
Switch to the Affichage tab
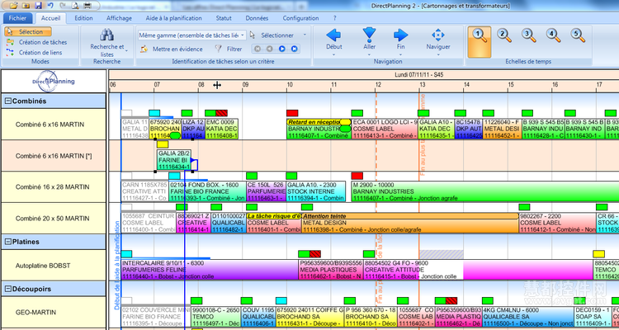click(119, 18)
